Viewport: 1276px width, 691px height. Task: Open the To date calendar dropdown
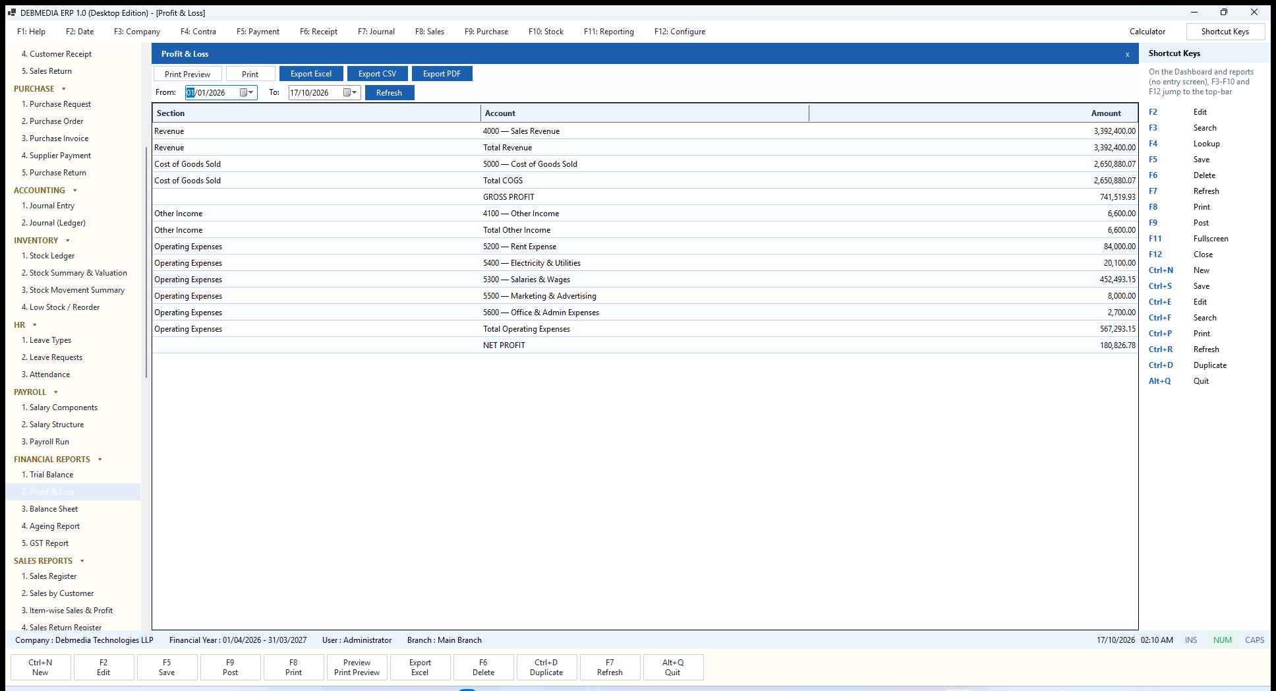tap(350, 93)
